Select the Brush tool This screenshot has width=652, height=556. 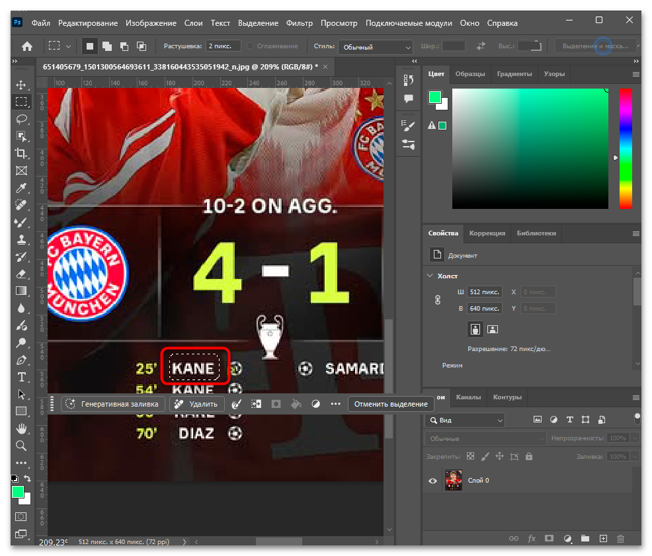click(x=21, y=223)
